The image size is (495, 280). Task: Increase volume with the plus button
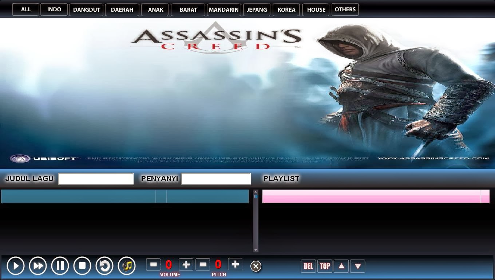coord(186,264)
